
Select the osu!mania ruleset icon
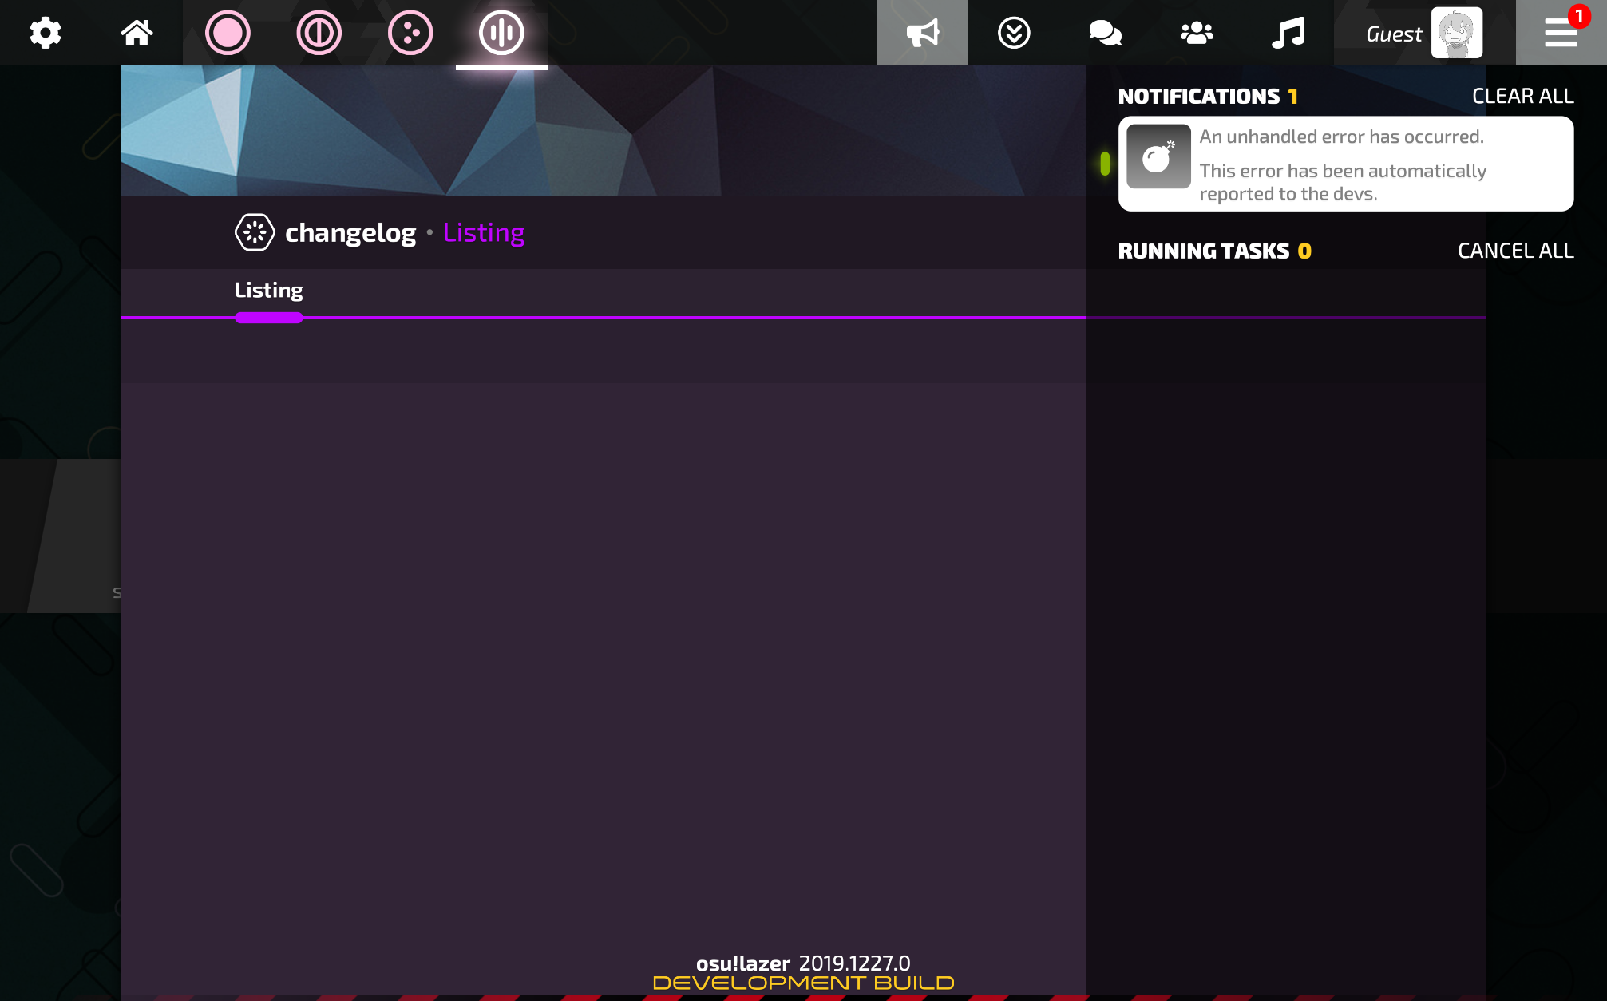501,33
